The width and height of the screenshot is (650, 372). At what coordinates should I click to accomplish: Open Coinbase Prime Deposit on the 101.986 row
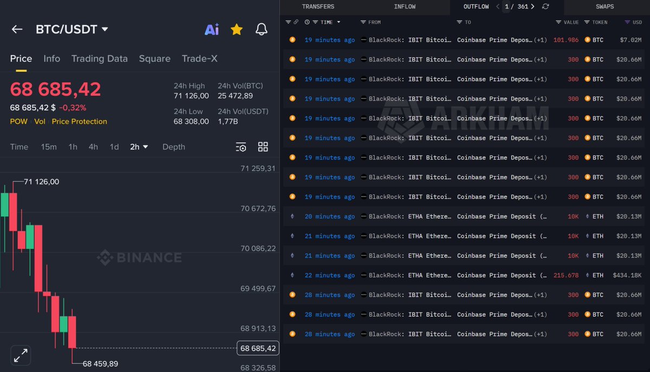(495, 40)
